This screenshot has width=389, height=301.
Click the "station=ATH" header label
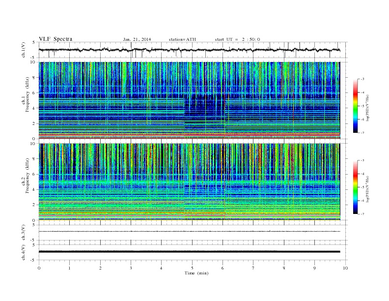182,39
